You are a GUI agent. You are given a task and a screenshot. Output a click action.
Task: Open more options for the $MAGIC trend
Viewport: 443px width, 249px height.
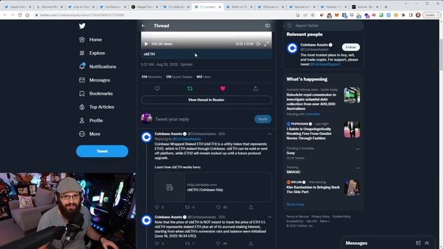[x=358, y=168]
